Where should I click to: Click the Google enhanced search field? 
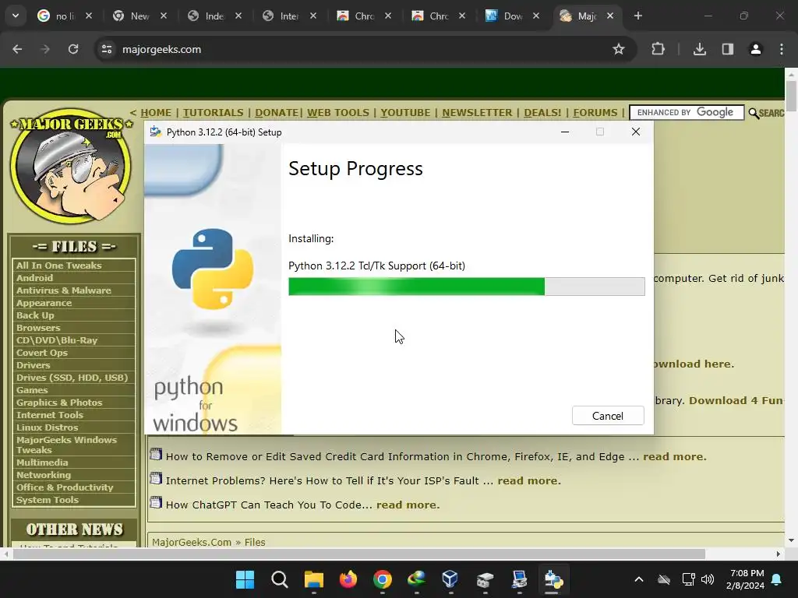(x=687, y=112)
